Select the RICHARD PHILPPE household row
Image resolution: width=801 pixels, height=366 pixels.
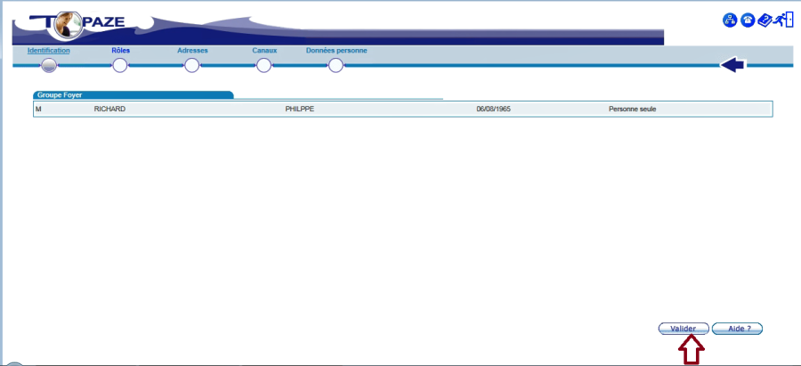tap(402, 109)
